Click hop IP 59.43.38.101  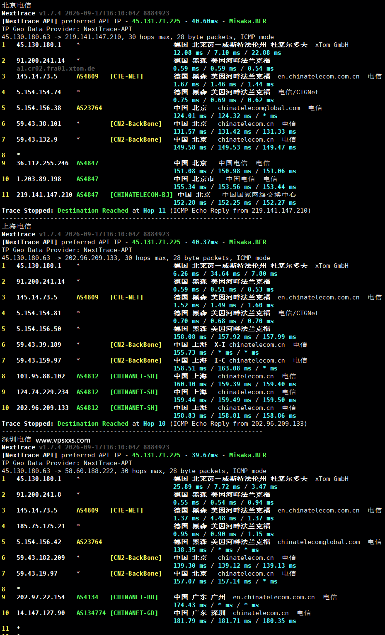coord(39,124)
